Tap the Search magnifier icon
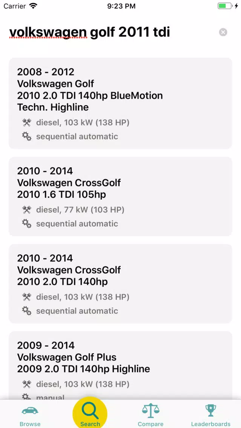241x428 pixels. click(90, 411)
